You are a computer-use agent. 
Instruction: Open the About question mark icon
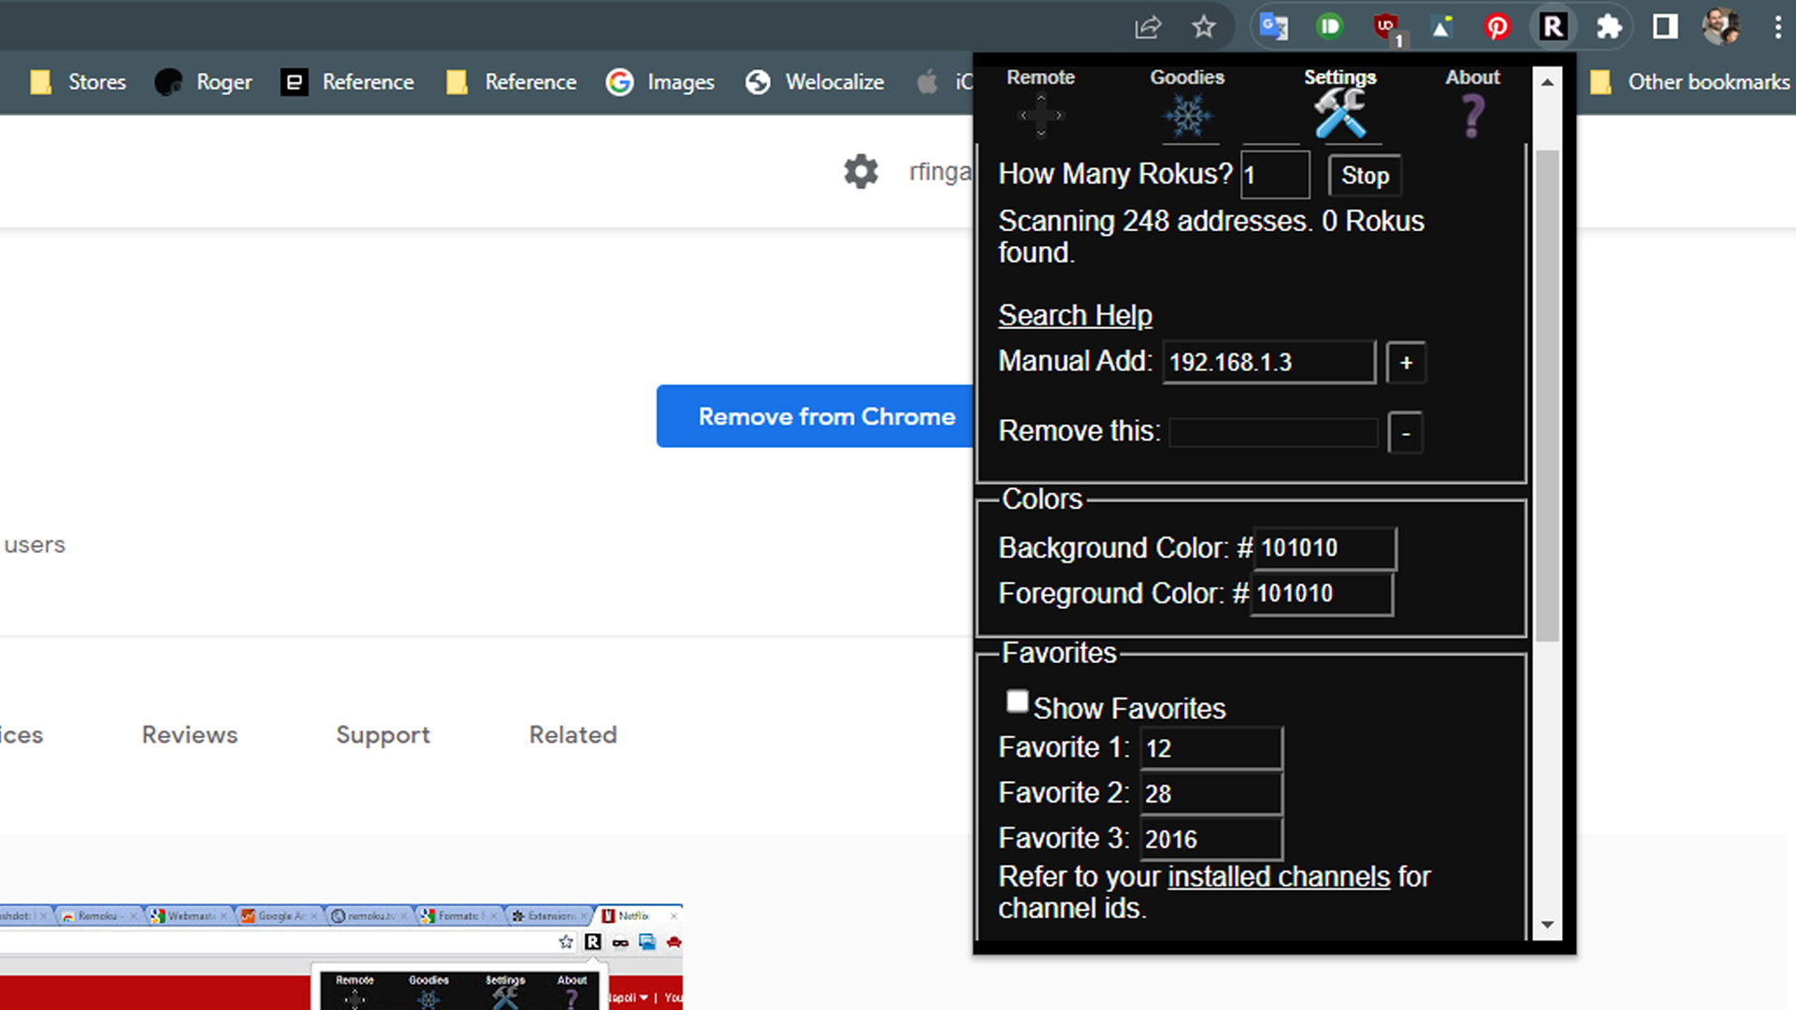1472,116
